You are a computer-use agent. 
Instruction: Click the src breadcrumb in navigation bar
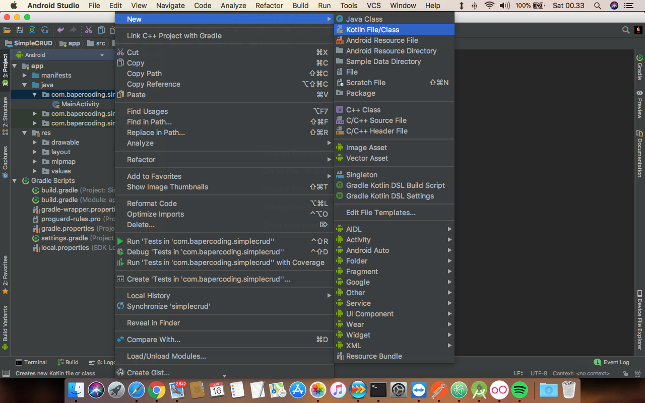96,43
